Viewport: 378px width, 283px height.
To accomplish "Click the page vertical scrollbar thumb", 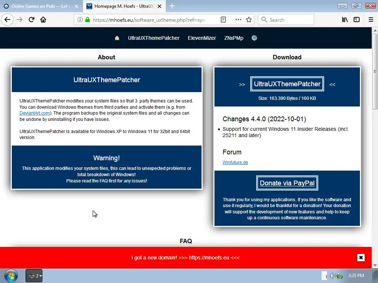I will (375, 72).
